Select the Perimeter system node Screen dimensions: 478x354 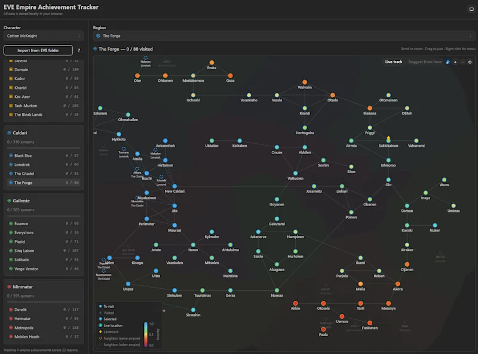(146, 218)
